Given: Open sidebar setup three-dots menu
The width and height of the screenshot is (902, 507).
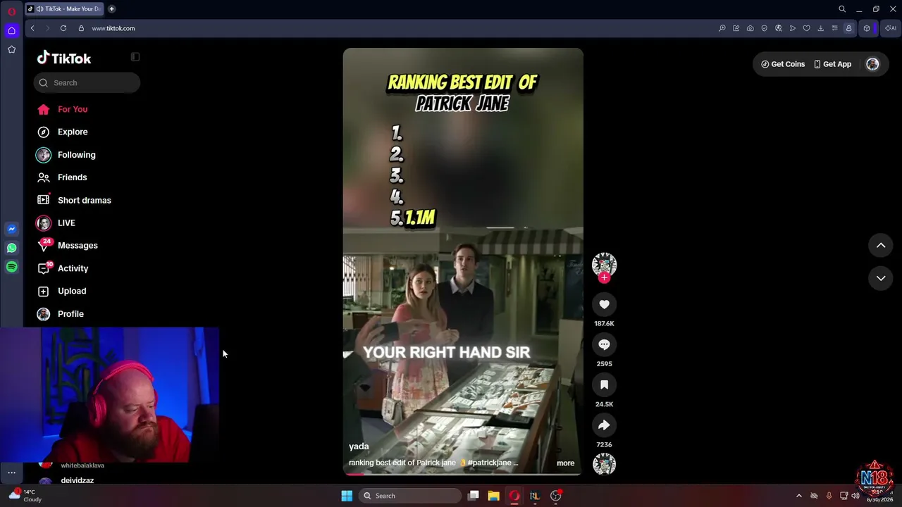Looking at the screenshot, I should 11,472.
